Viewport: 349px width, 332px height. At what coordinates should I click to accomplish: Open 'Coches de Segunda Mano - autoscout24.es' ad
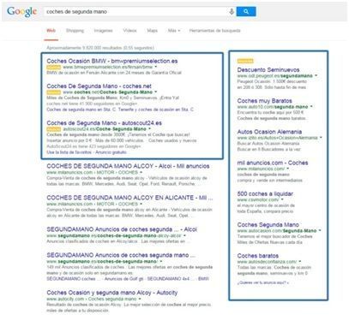point(104,123)
